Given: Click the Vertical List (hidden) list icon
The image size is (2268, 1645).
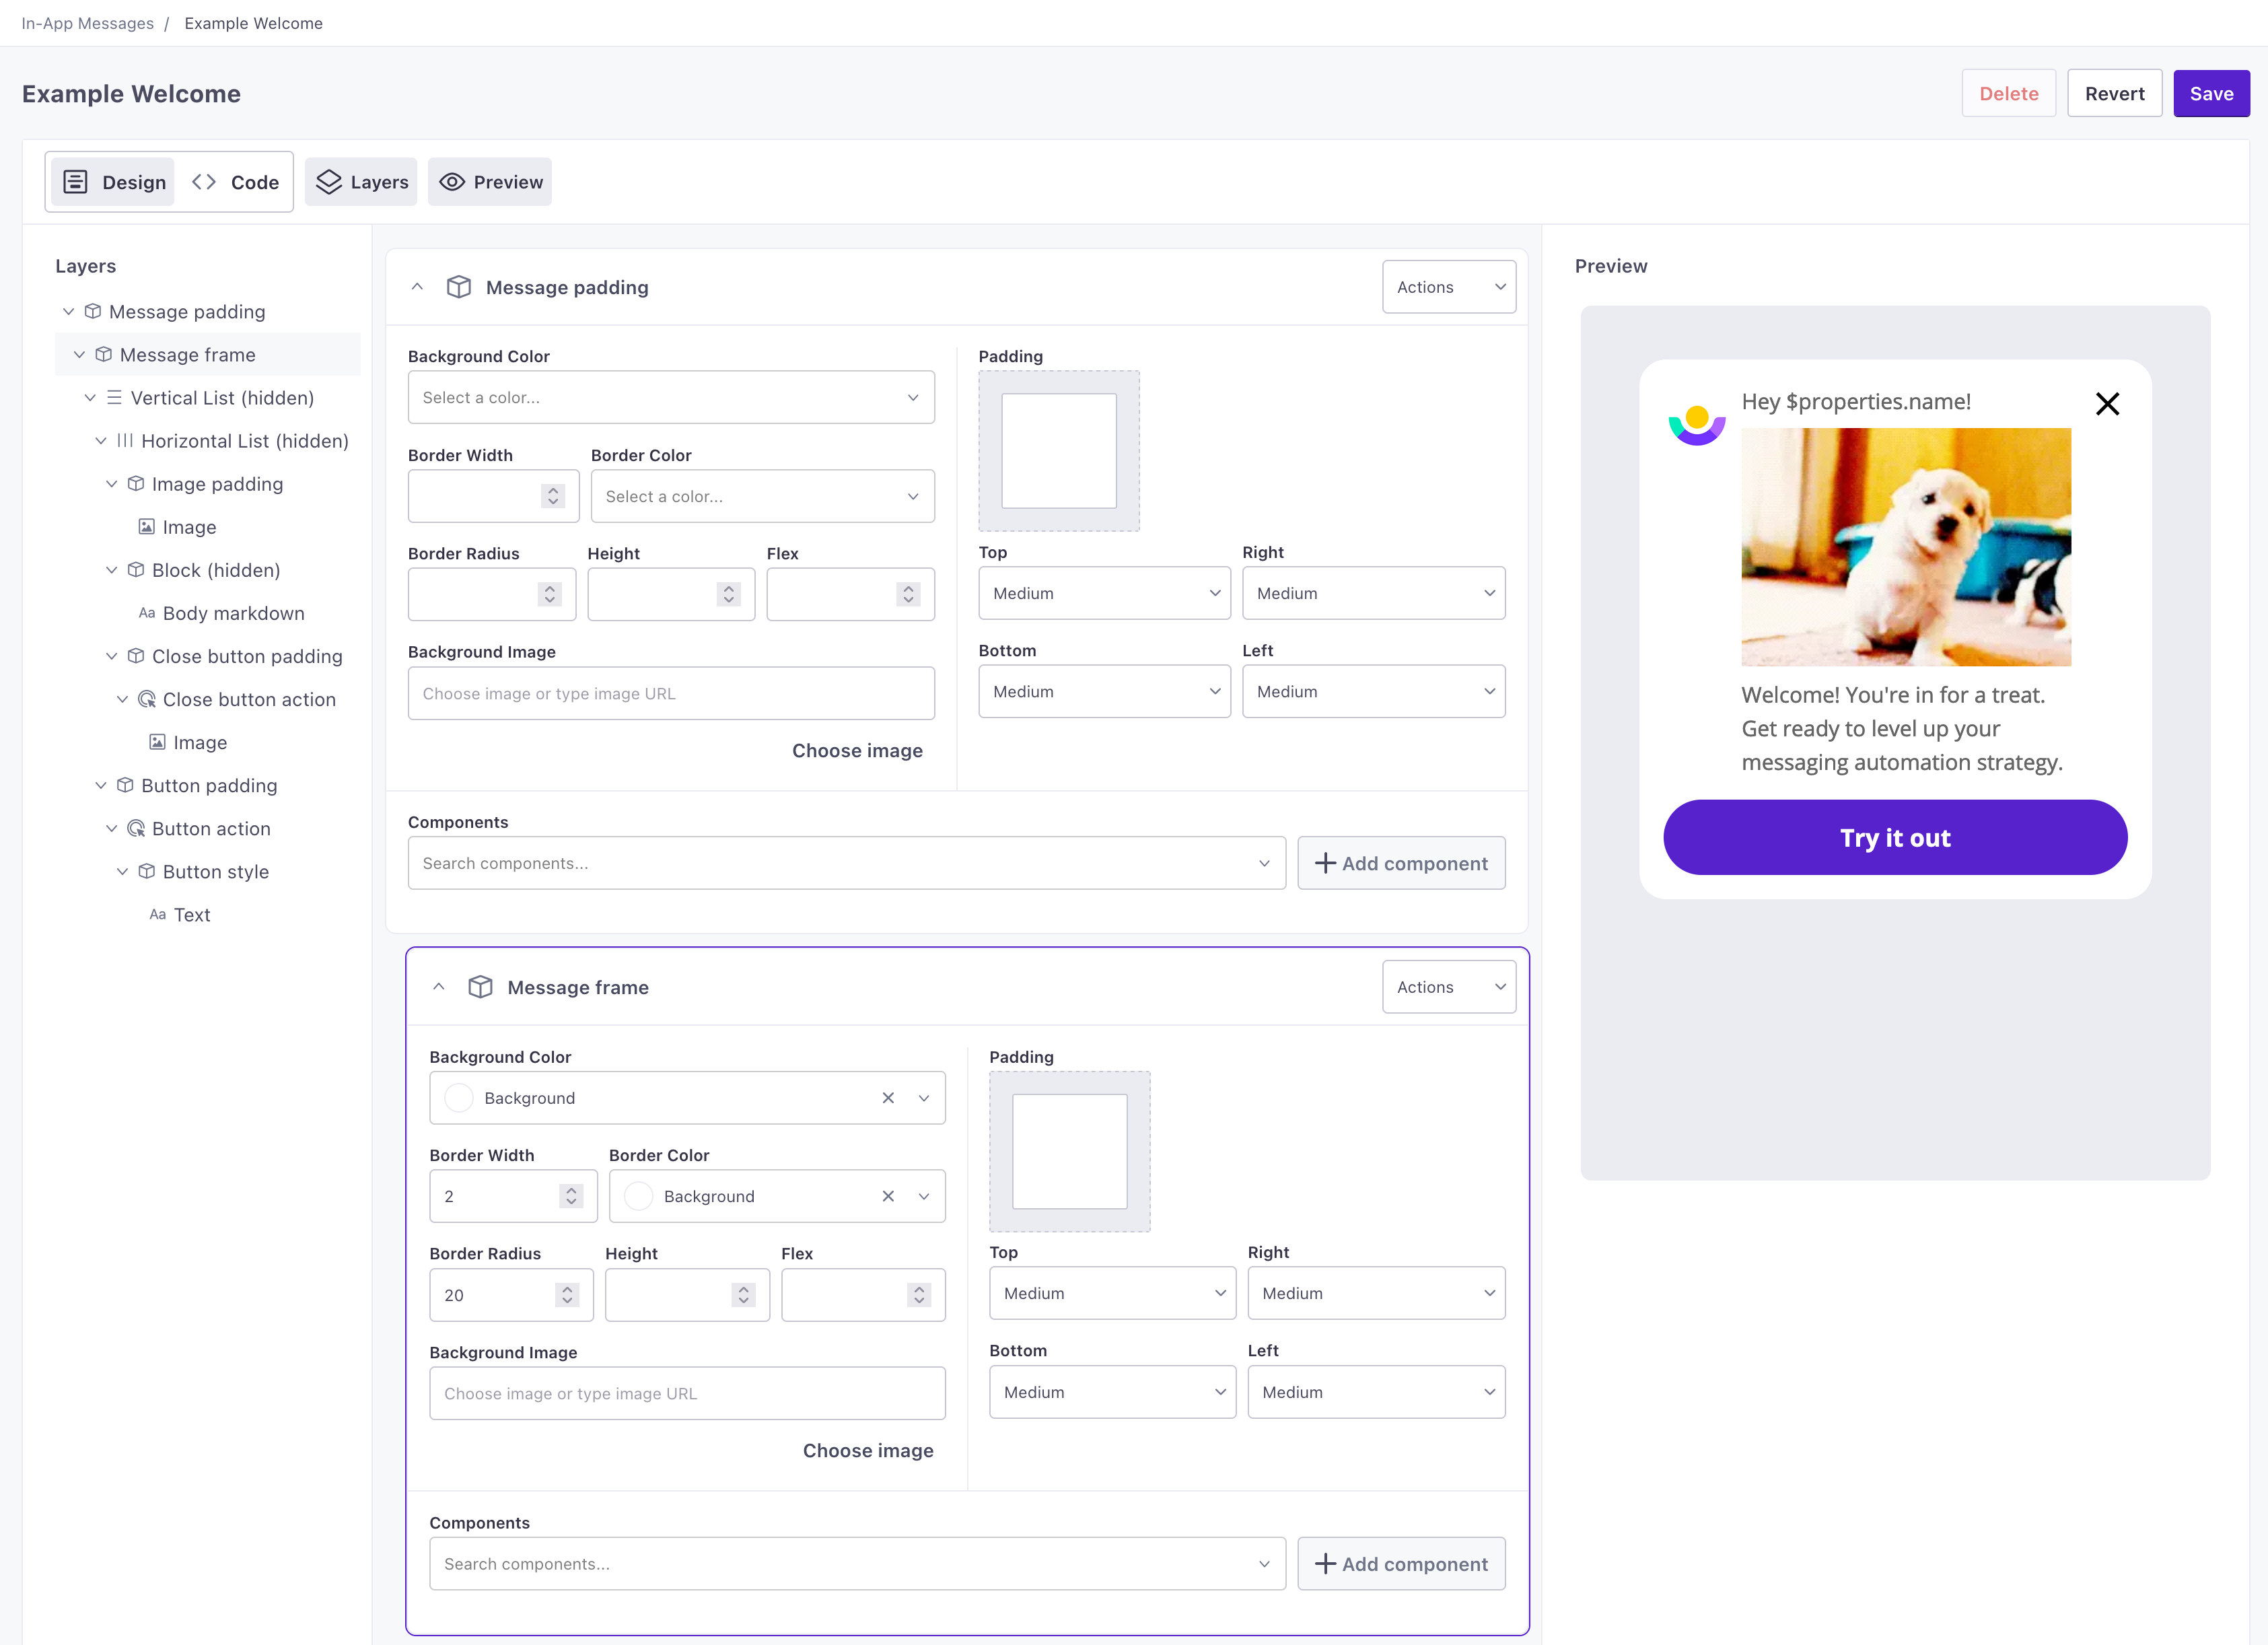Looking at the screenshot, I should 114,397.
